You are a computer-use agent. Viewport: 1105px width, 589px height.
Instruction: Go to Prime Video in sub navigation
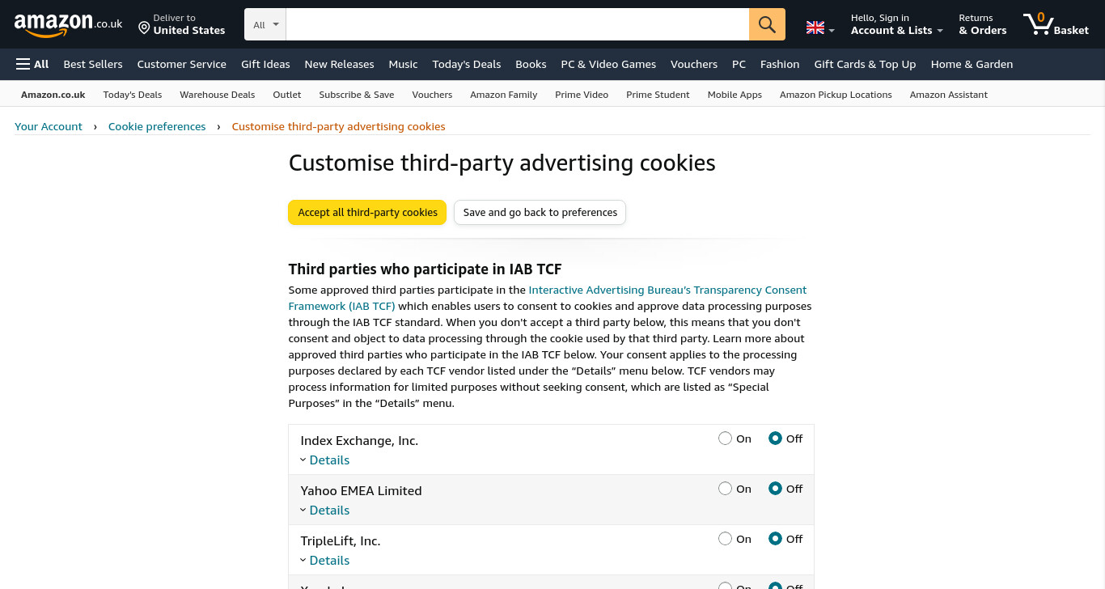click(582, 95)
